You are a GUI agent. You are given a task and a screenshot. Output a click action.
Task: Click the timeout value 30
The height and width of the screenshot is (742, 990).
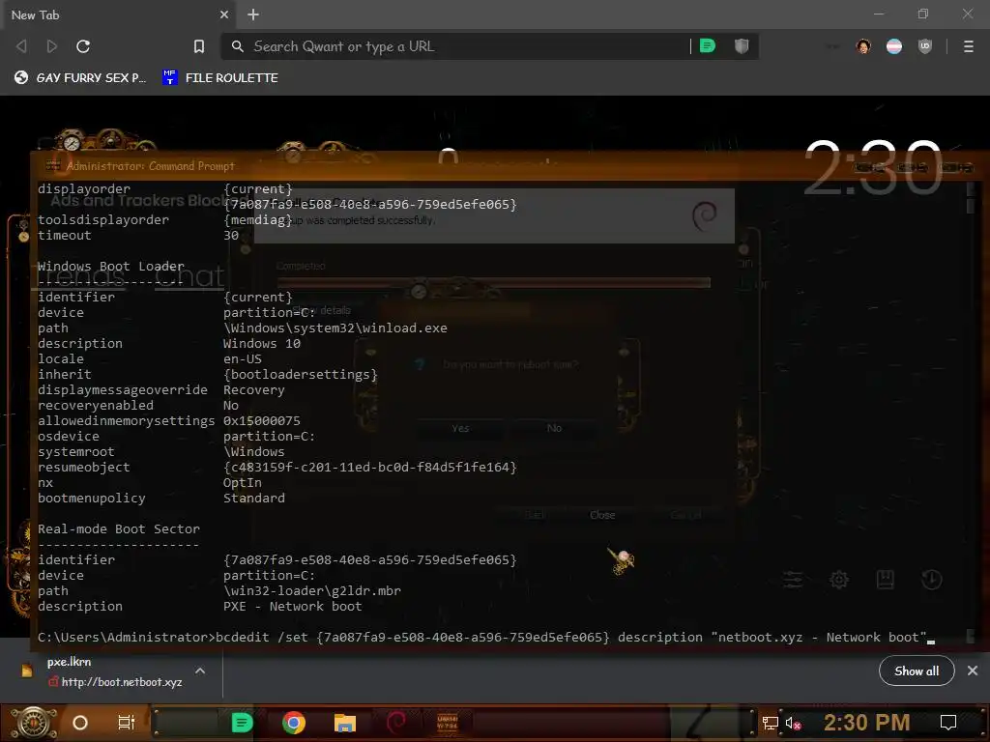(x=231, y=236)
